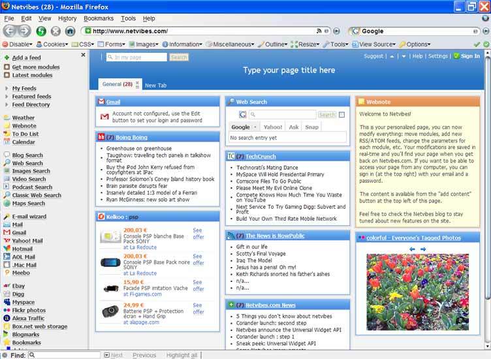This screenshot has height=359, width=491.
Task: Open the File menu
Action: point(9,18)
